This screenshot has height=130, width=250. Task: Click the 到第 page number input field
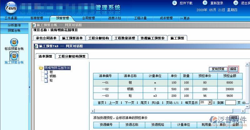230,102
